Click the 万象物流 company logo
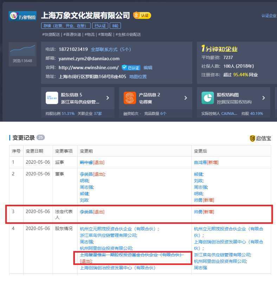Image resolution: width=277 pixels, height=281 pixels. tap(22, 16)
